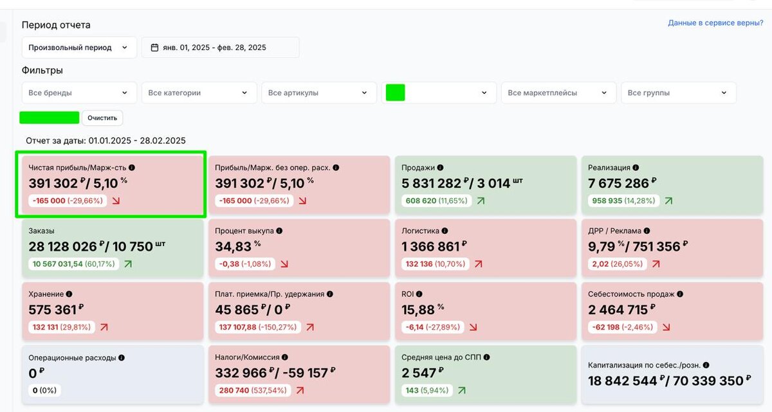Click info icon next to Реализация

coord(636,168)
